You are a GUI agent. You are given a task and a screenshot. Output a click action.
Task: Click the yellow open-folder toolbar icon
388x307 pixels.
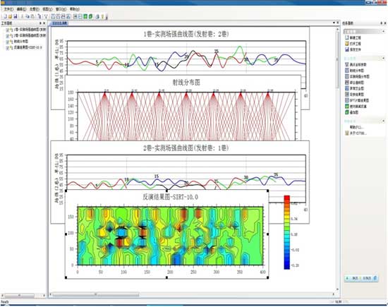[x=10, y=16]
